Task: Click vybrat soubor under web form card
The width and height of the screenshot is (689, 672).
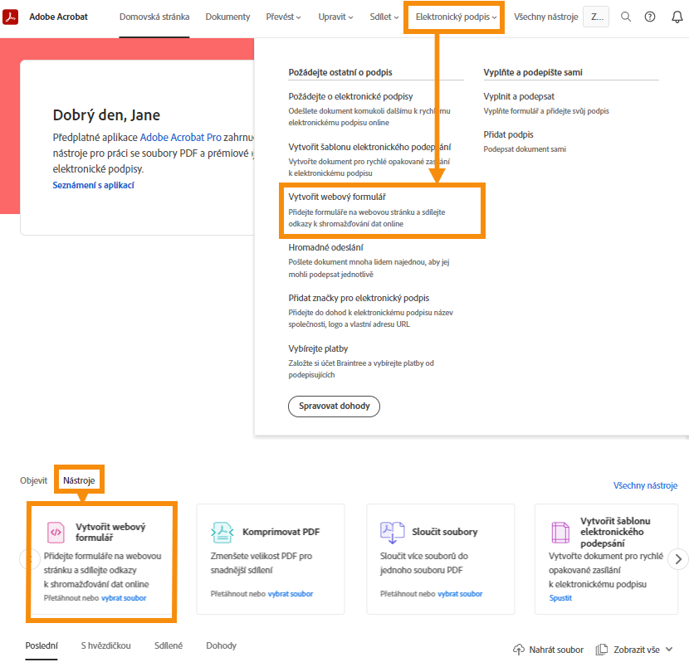Action: [124, 598]
